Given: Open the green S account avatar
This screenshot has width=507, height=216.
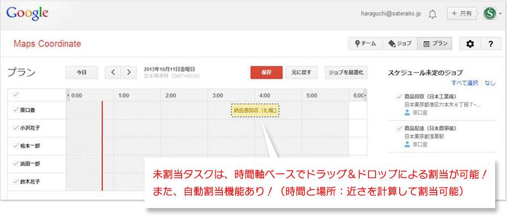Looking at the screenshot, I should [490, 14].
